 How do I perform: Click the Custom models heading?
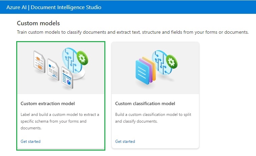point(39,23)
